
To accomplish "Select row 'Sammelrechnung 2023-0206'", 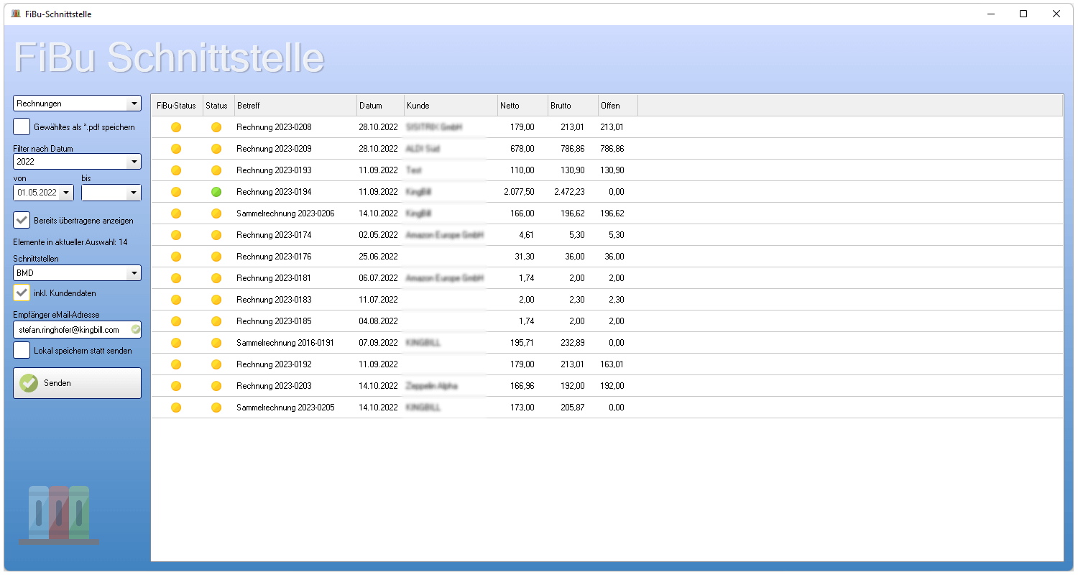I will coord(607,213).
